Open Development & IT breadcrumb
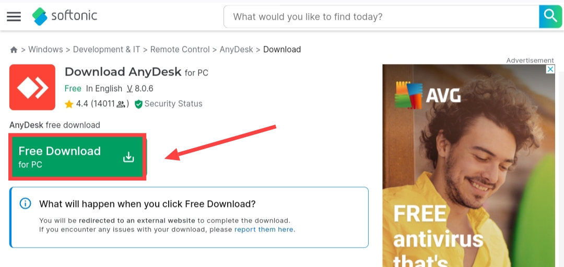Image resolution: width=564 pixels, height=267 pixels. [107, 50]
